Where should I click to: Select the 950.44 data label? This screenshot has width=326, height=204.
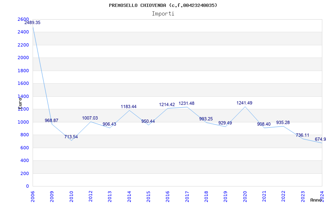[148, 121]
